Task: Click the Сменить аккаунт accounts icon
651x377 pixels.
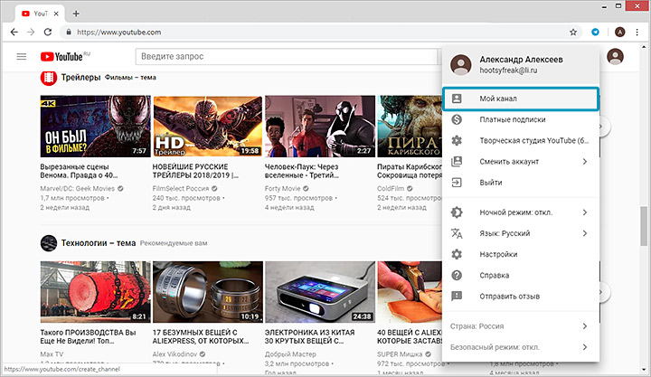Action: click(457, 162)
